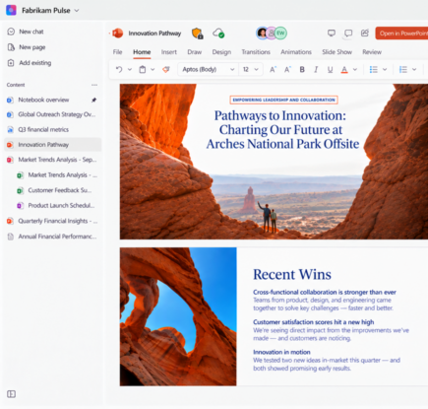428x409 pixels.
Task: Click the Paste clipboard icon
Action: pos(143,69)
